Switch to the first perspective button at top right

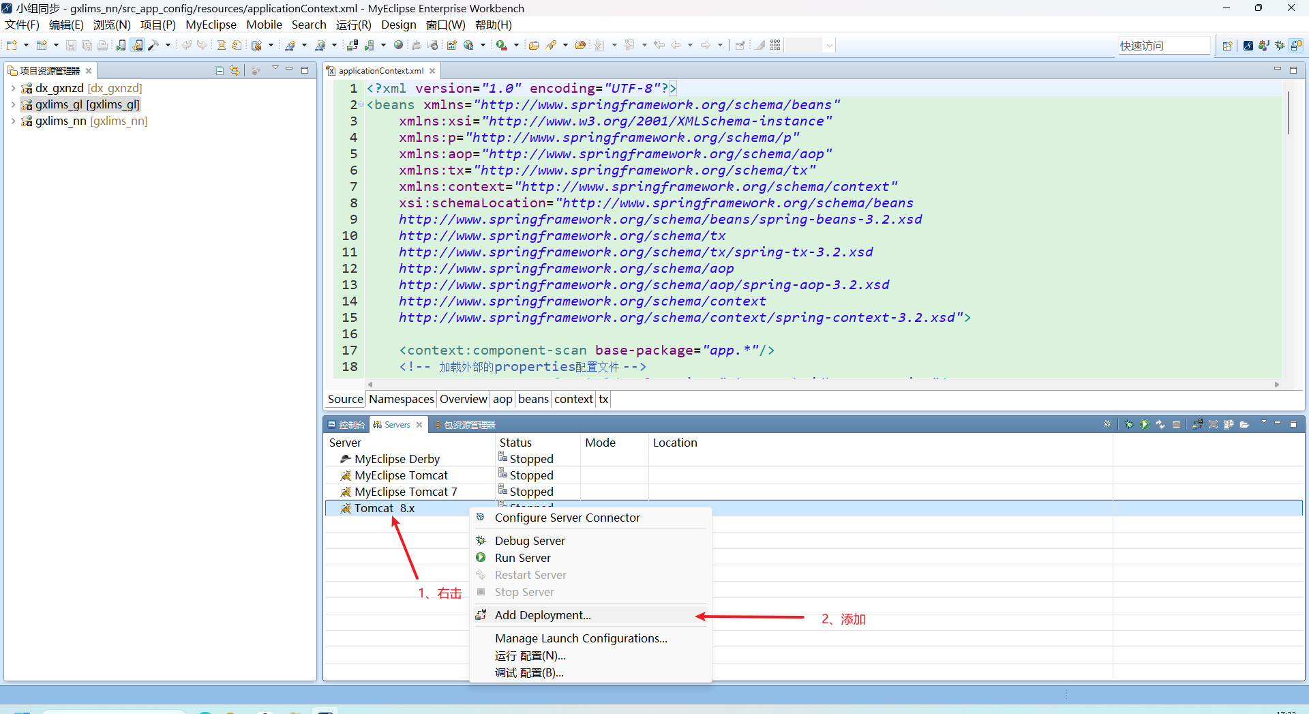point(1248,46)
